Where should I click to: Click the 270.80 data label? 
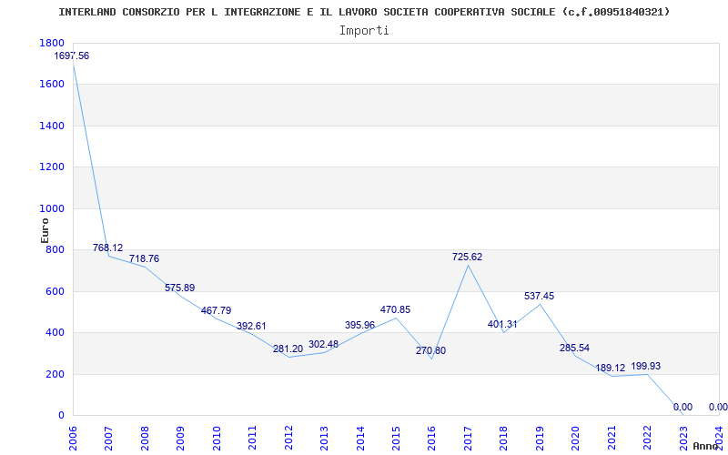point(430,350)
